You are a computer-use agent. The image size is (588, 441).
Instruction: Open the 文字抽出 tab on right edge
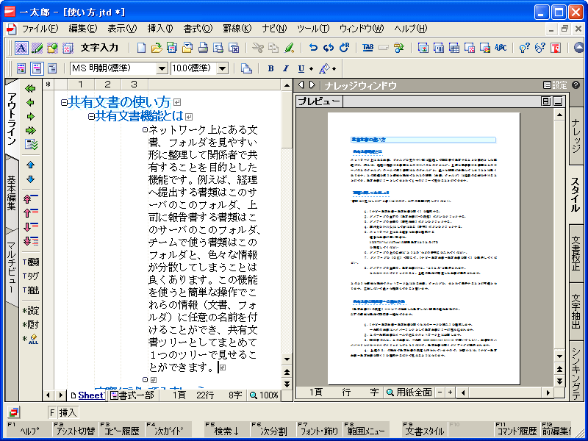576,311
